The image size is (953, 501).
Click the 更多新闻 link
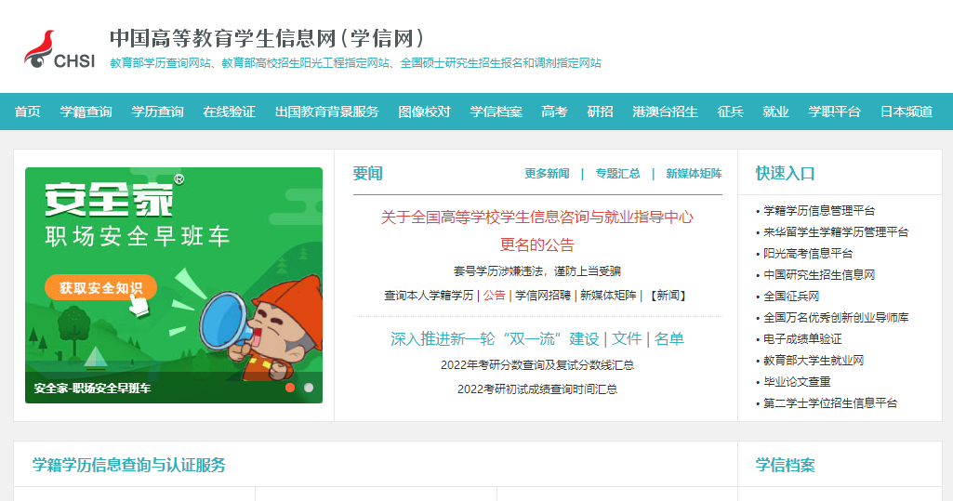pos(547,174)
